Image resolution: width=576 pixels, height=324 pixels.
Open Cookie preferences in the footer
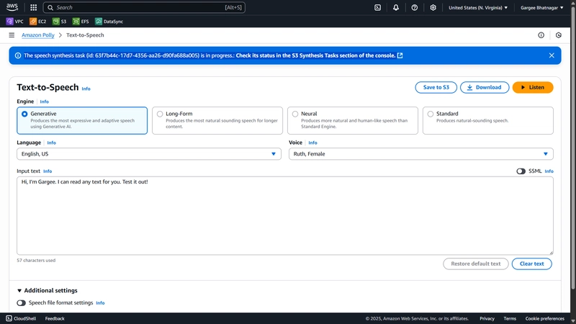(545, 318)
